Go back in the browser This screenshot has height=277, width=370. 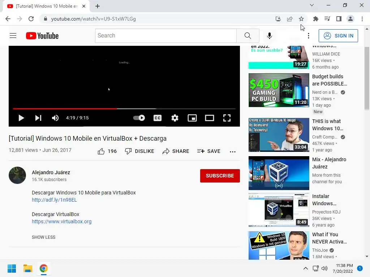point(8,19)
